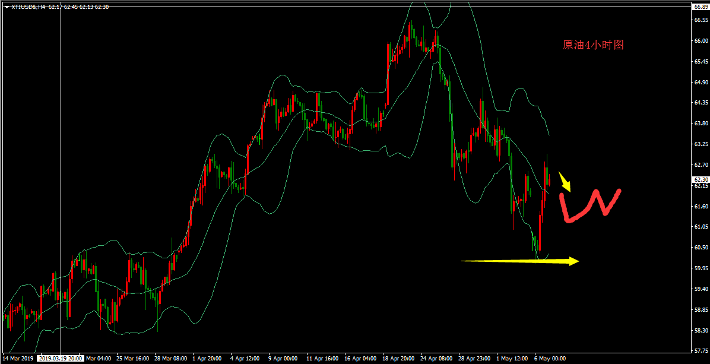Click the 28 Mar 08:00 time label

pos(170,359)
